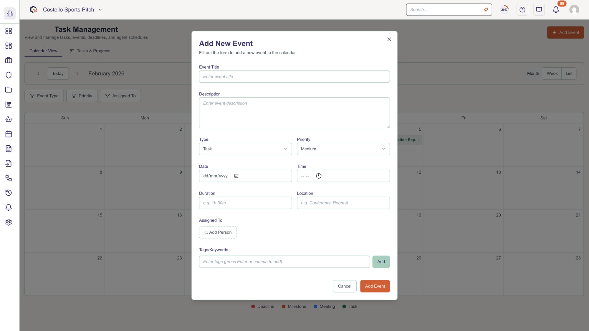589x331 pixels.
Task: Open the notifications bell showing 50 alerts
Action: tap(556, 9)
